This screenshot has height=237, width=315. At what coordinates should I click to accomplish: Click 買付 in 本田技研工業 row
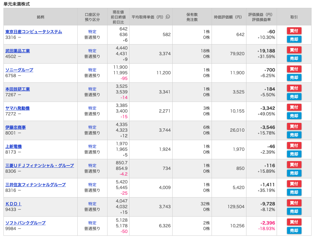[294, 88]
